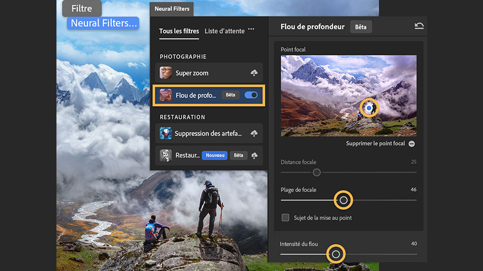The width and height of the screenshot is (483, 271).
Task: Click the RESTAURATION section heading
Action: tap(182, 117)
